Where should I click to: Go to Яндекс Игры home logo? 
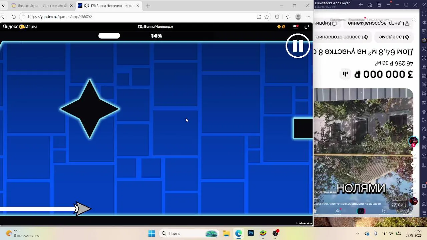20,27
